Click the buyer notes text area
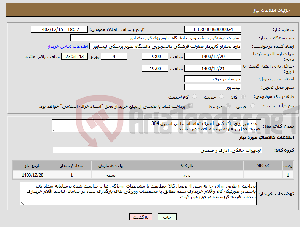Image resolution: width=300 pixels, height=227 pixels. [x=138, y=194]
